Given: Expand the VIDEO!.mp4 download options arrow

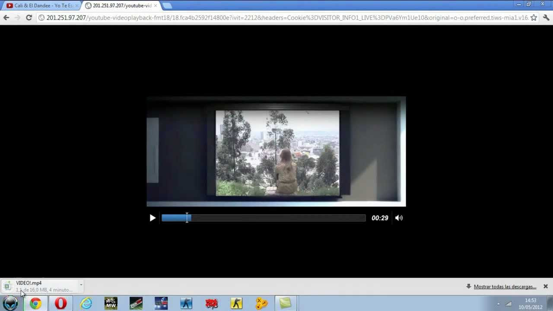Looking at the screenshot, I should pos(81,285).
